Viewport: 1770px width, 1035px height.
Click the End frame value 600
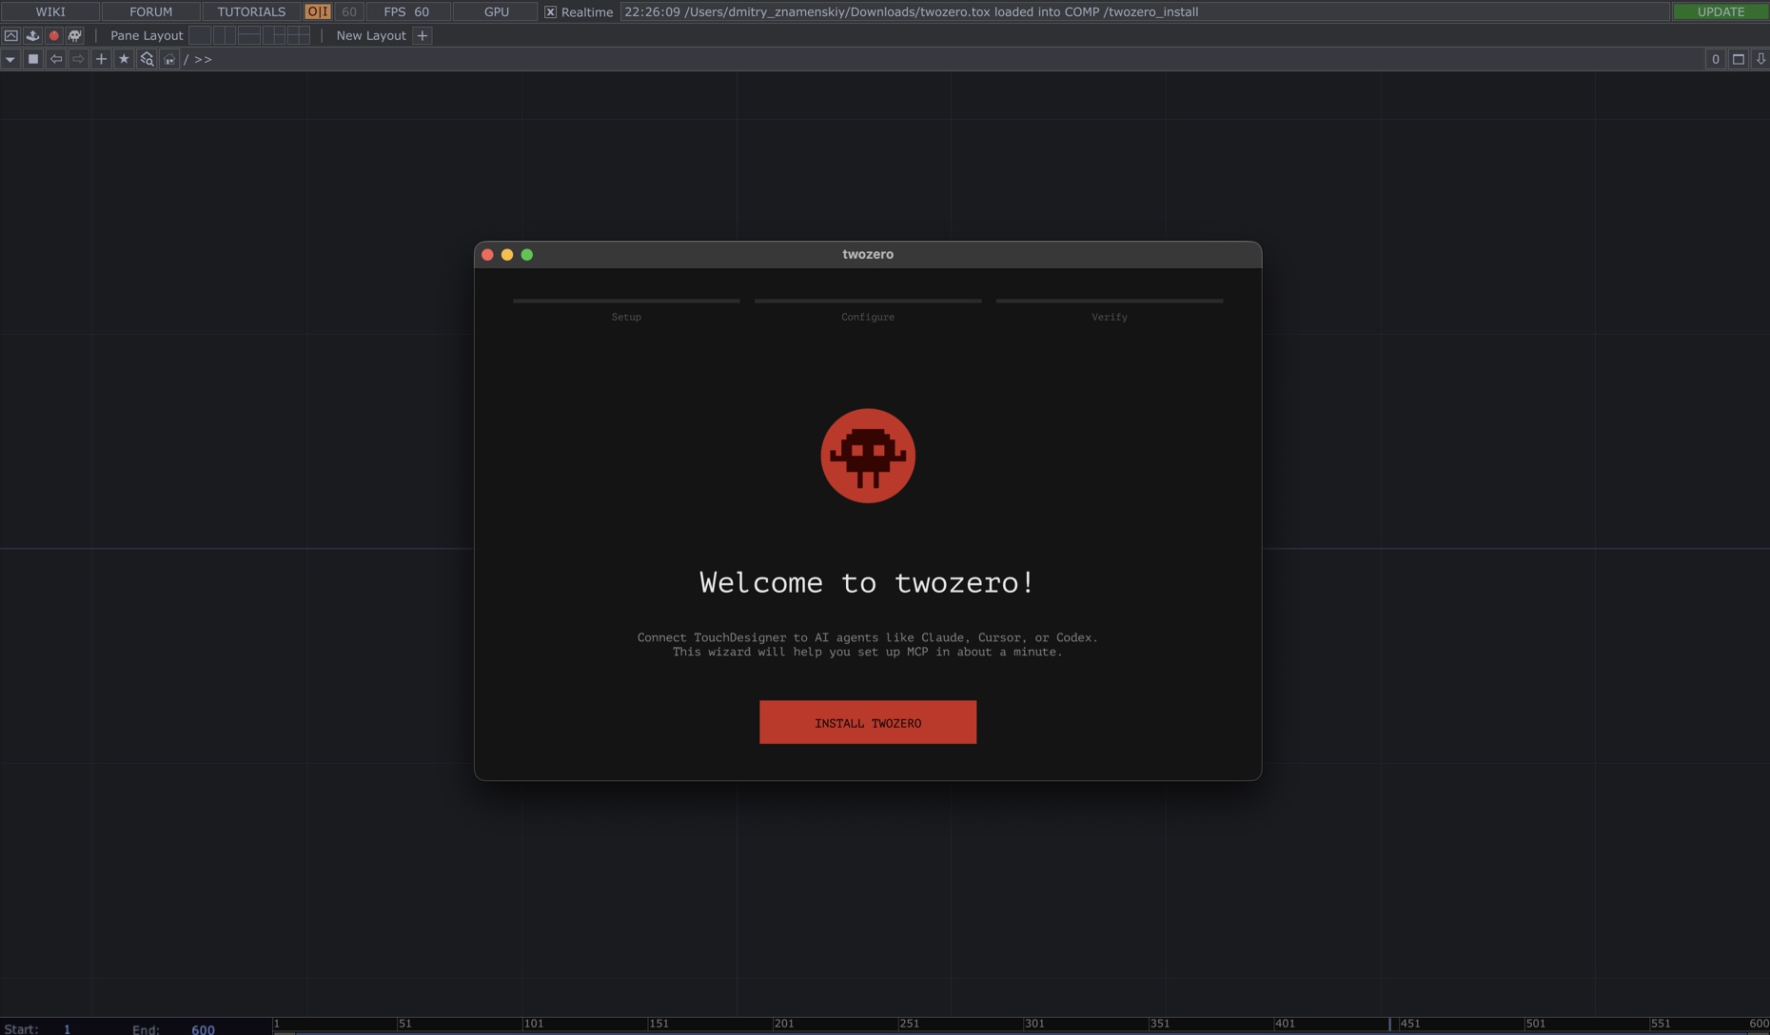click(x=203, y=1028)
